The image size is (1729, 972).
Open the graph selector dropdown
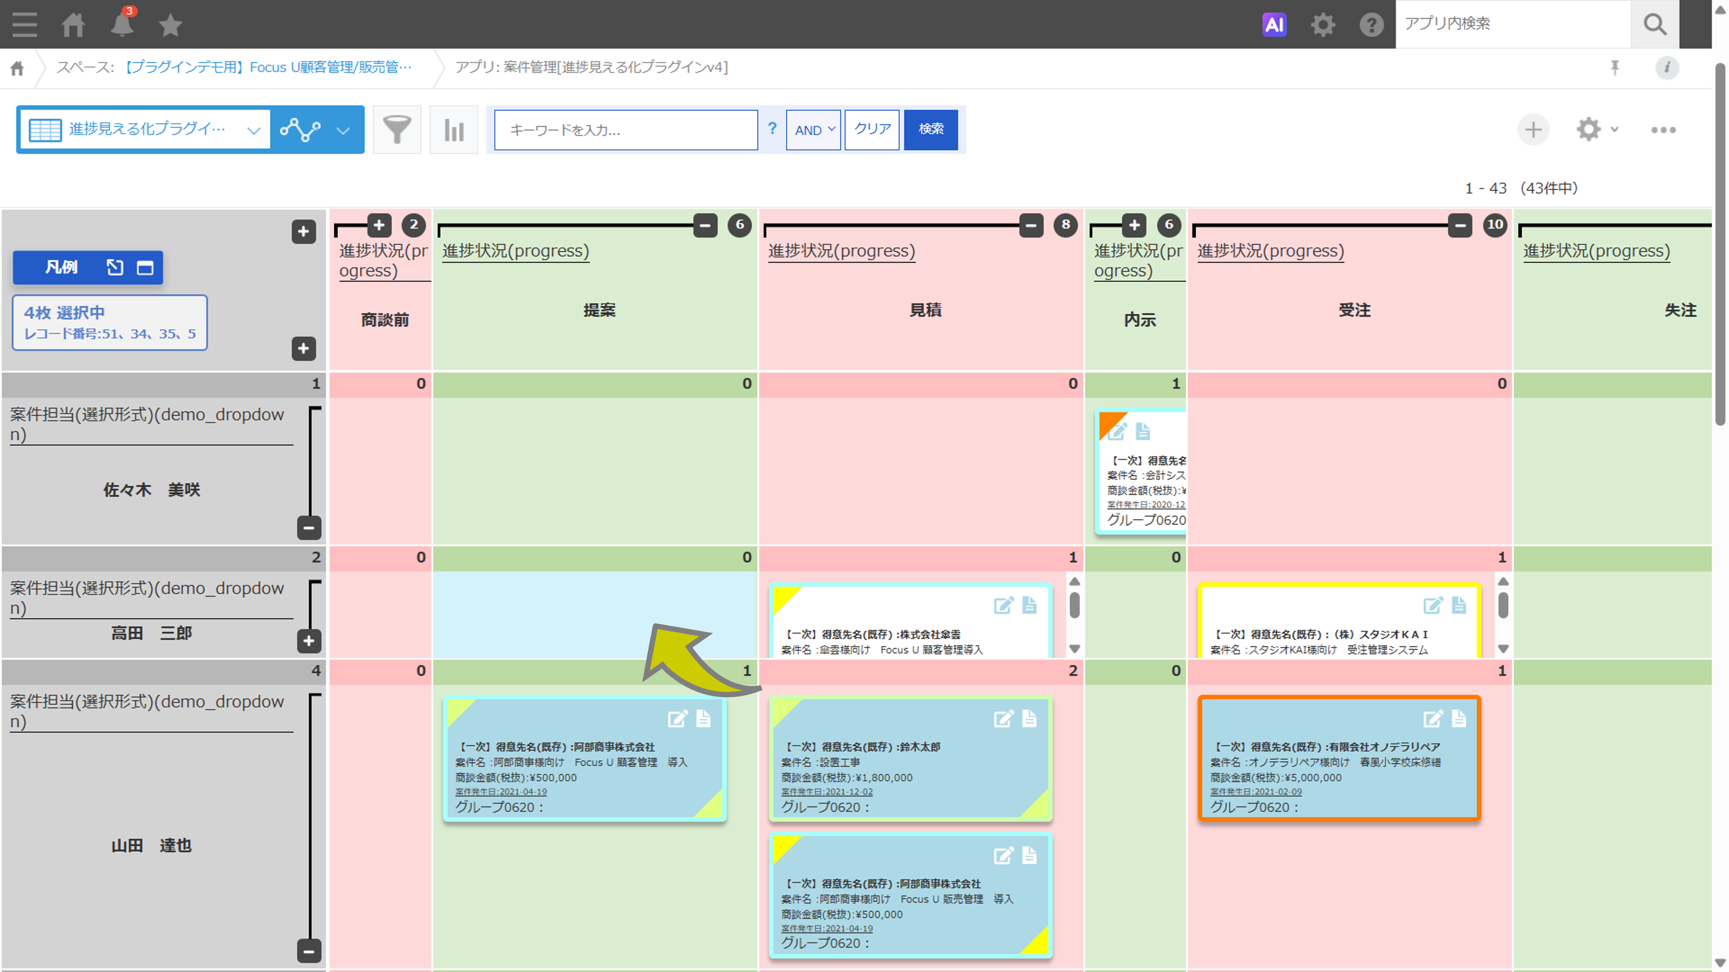click(x=317, y=130)
